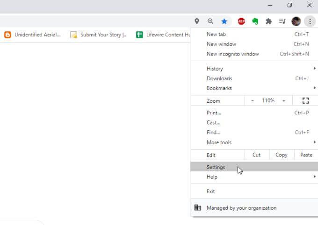Select New window menu item
The height and width of the screenshot is (225, 318).
254,44
